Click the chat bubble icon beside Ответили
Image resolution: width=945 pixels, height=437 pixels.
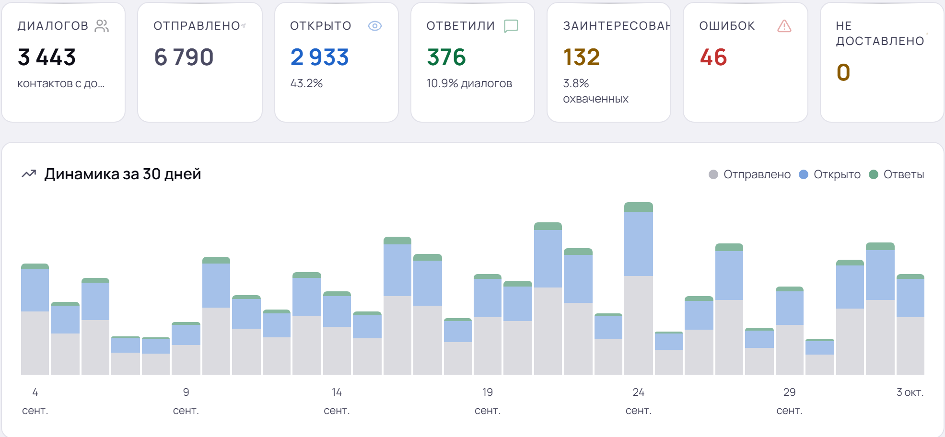pyautogui.click(x=511, y=26)
